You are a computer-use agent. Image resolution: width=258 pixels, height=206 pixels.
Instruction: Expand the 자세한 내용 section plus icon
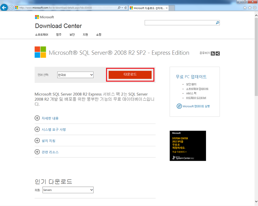coord(37,118)
